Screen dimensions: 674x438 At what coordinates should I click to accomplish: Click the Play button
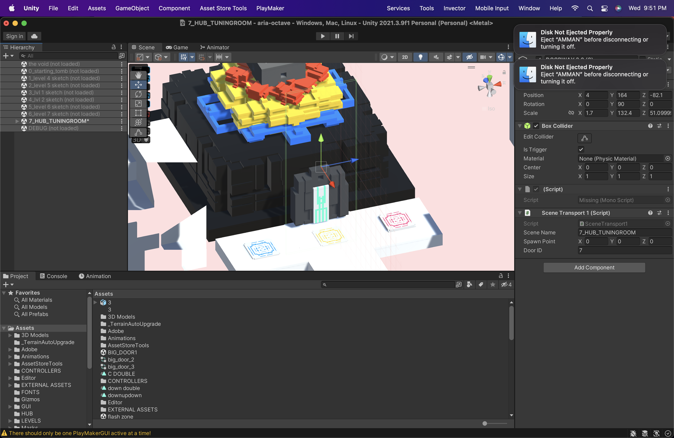(322, 36)
